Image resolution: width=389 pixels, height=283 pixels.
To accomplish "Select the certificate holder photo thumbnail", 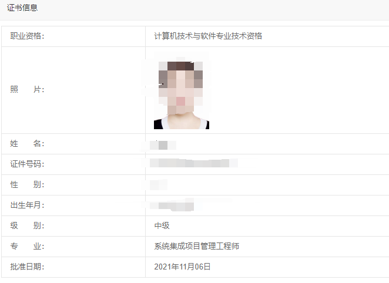I will pyautogui.click(x=182, y=90).
